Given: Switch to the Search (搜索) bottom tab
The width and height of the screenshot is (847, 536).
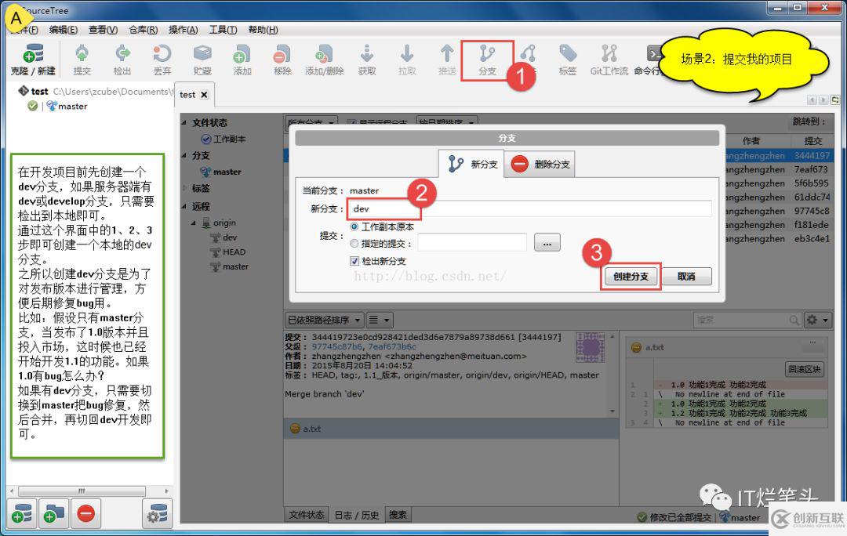Looking at the screenshot, I should [x=398, y=515].
